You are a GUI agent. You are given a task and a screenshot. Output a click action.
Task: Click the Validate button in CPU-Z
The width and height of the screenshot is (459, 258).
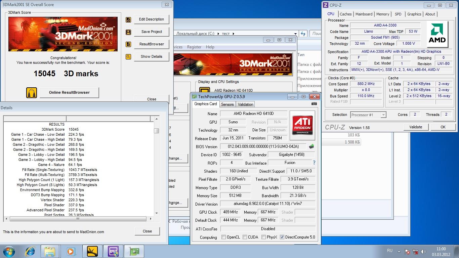click(x=416, y=127)
